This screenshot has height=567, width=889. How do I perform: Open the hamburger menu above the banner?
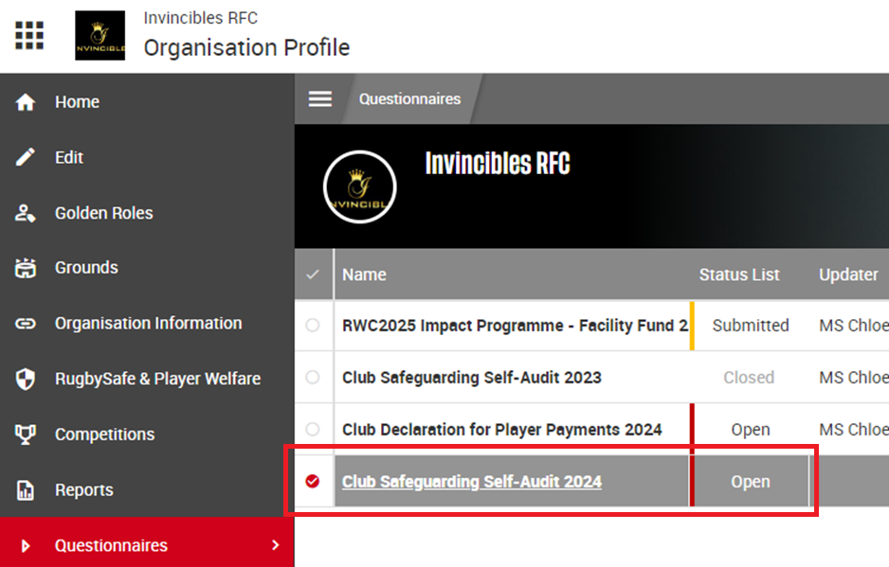click(319, 97)
